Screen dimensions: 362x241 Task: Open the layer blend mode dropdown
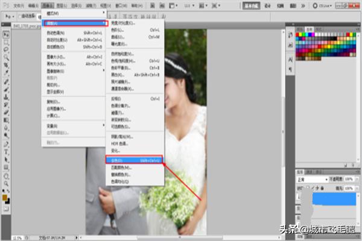(x=313, y=179)
